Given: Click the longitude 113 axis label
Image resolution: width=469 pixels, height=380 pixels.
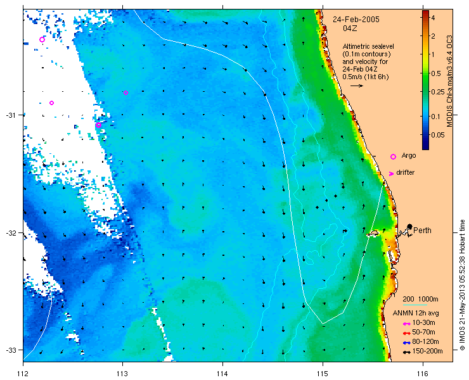Looking at the screenshot, I should coord(122,374).
